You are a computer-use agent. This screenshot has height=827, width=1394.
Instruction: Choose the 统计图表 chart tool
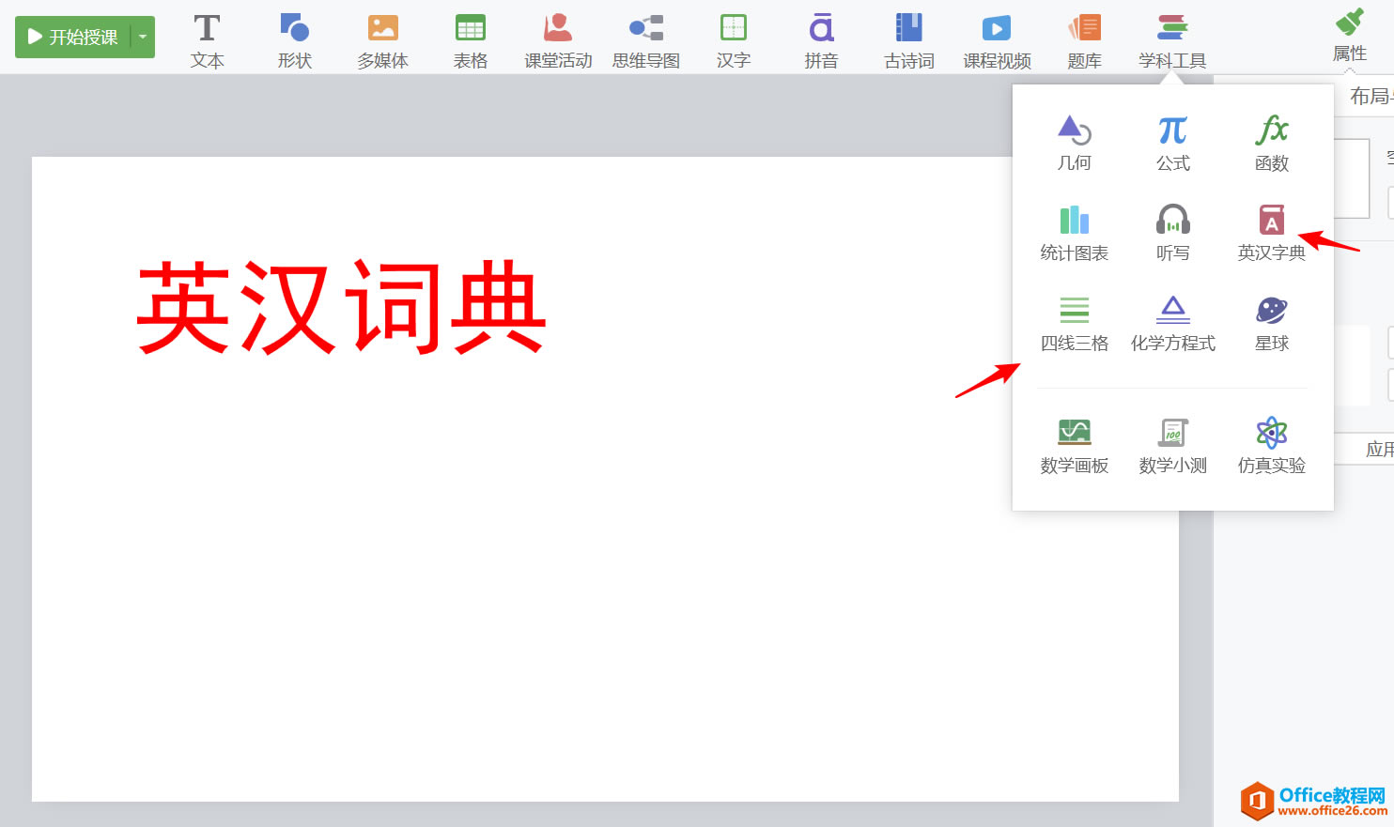tap(1074, 233)
